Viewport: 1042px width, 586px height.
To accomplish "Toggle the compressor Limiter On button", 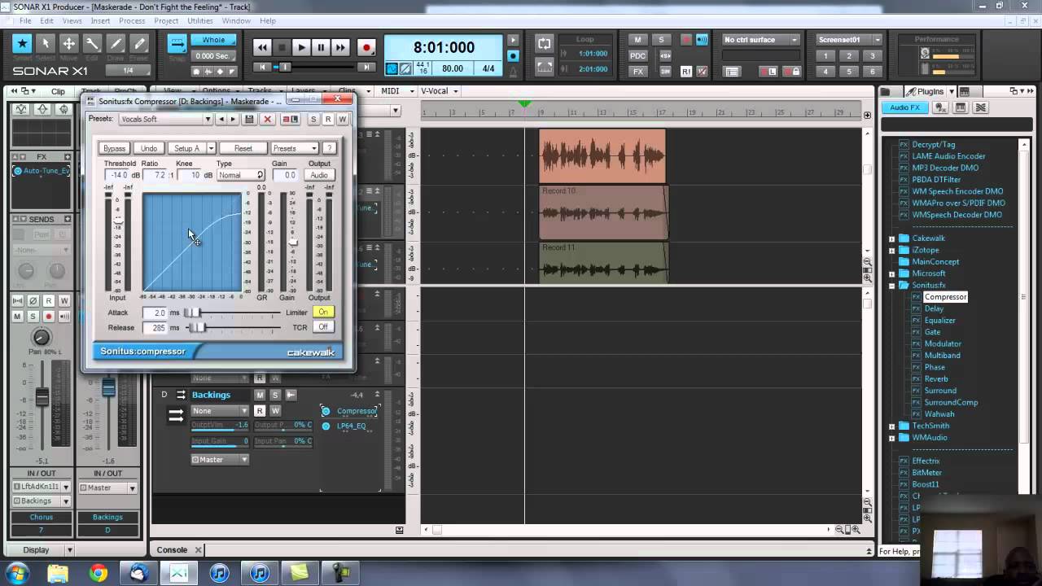I will click(x=323, y=313).
